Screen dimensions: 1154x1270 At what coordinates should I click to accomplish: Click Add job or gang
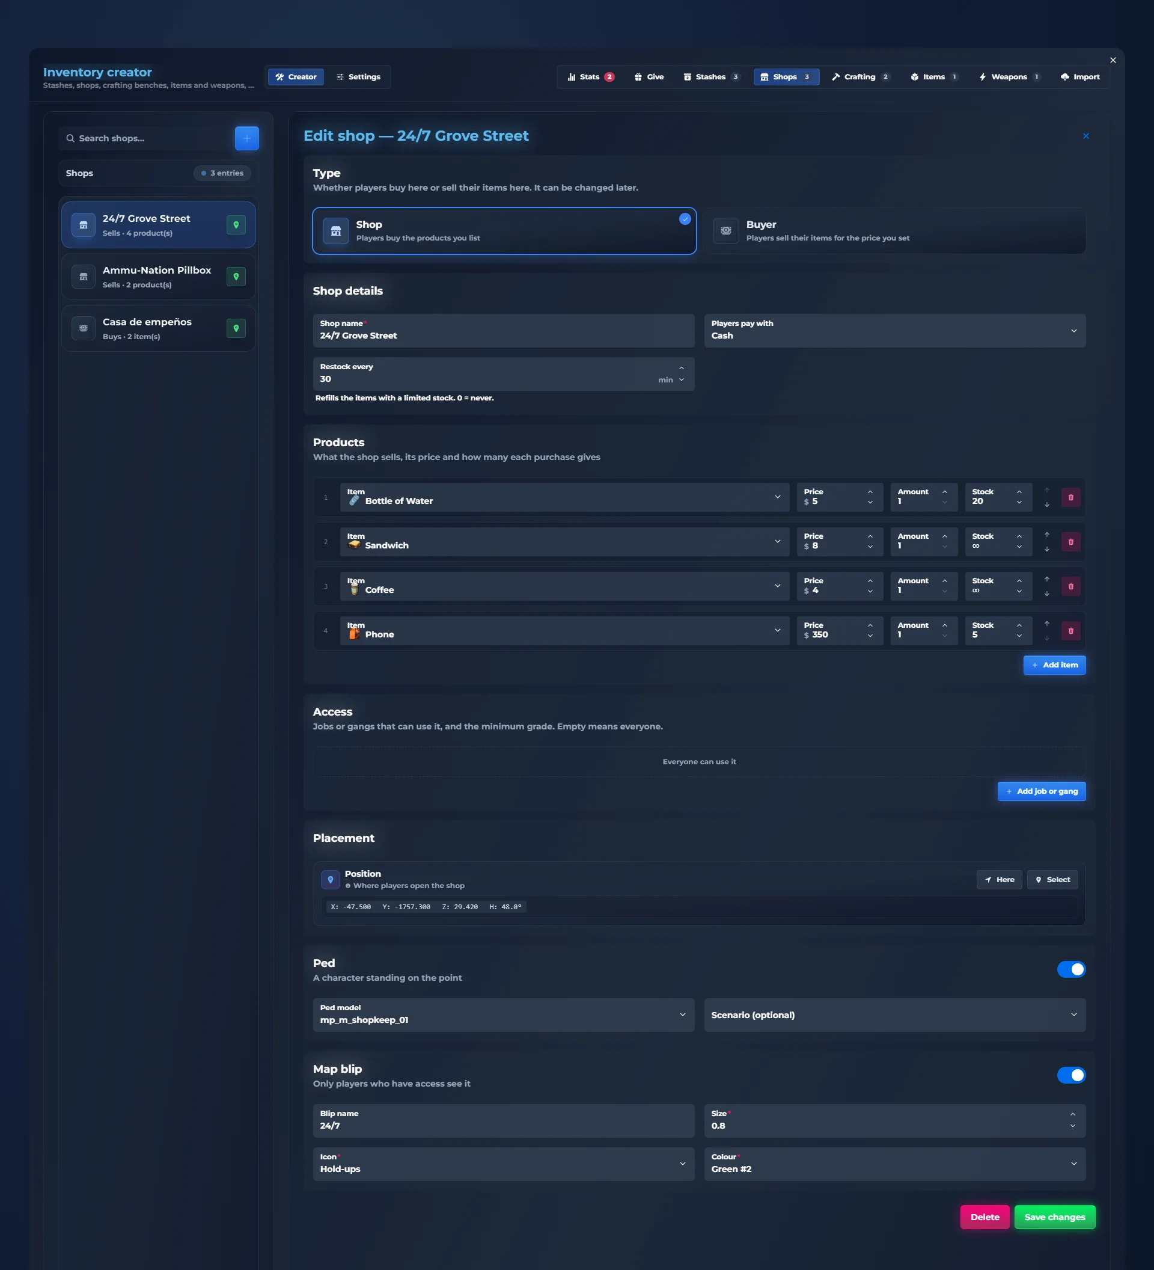(x=1042, y=791)
